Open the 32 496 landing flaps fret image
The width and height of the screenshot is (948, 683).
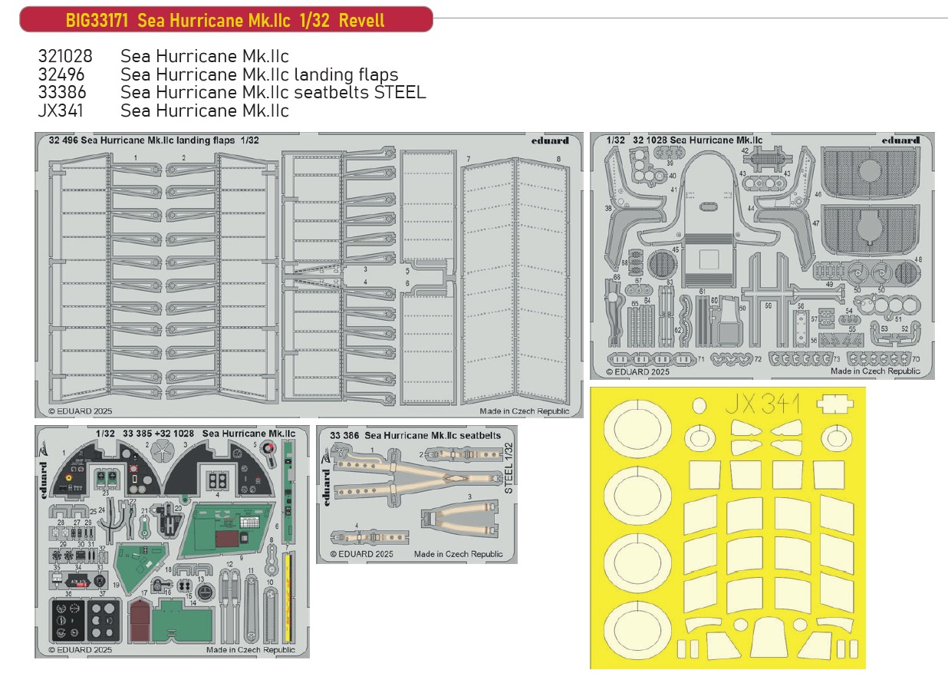tap(309, 275)
